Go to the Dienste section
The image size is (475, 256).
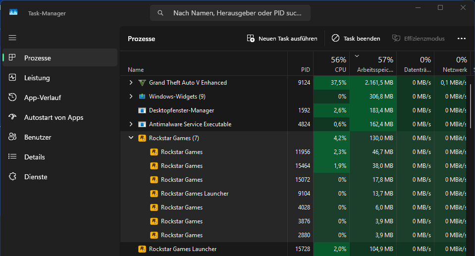click(x=36, y=177)
